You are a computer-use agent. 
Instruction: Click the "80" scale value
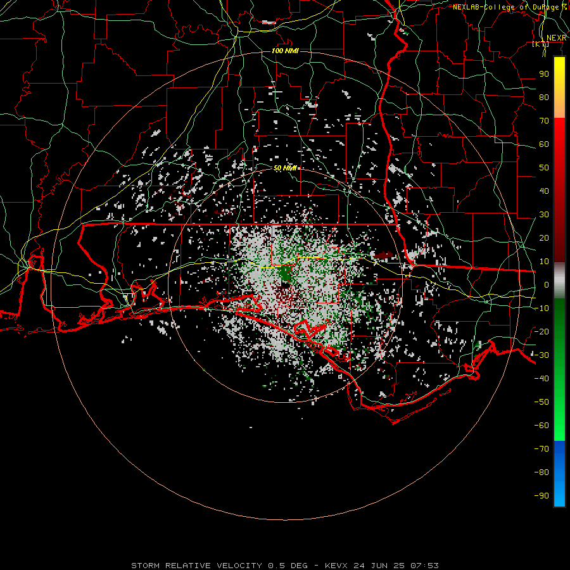[x=544, y=97]
